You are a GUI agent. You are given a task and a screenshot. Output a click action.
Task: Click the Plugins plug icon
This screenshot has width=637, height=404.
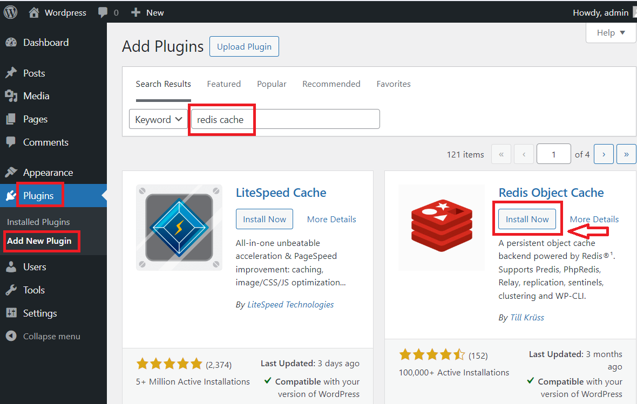pos(11,196)
